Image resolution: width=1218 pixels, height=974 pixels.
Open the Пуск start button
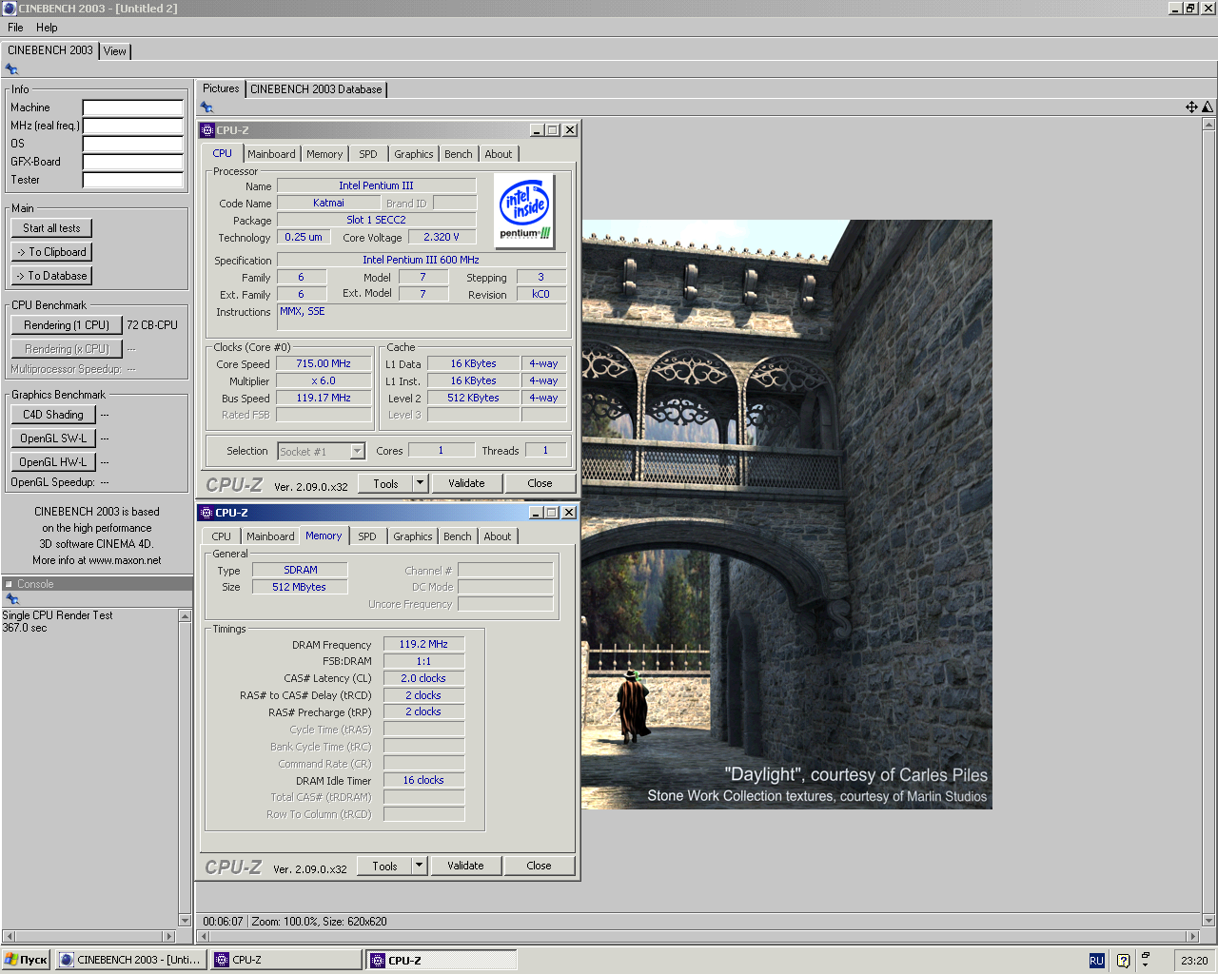coord(27,960)
